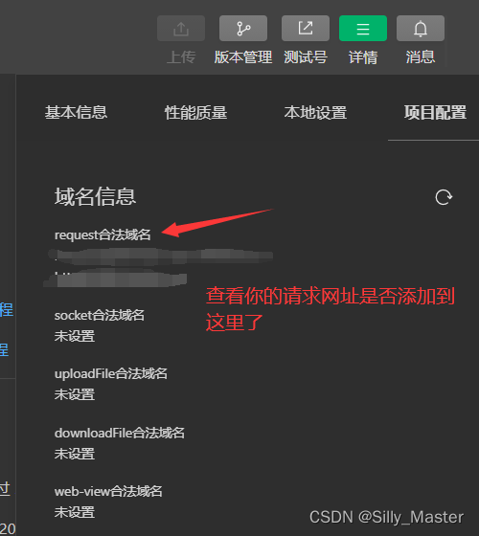Viewport: 479px width, 536px height.
Task: Click the 消息 label under bell
Action: tap(421, 57)
